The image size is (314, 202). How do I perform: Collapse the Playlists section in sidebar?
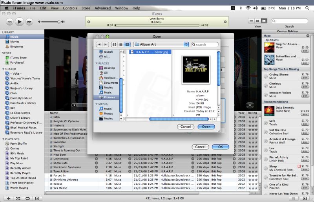(x=3, y=139)
